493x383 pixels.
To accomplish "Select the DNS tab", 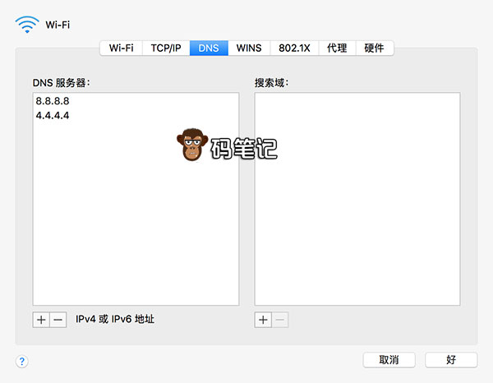I will coord(209,48).
